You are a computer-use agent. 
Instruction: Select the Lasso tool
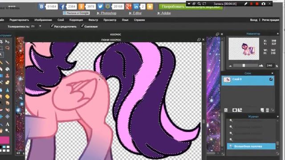(7, 48)
